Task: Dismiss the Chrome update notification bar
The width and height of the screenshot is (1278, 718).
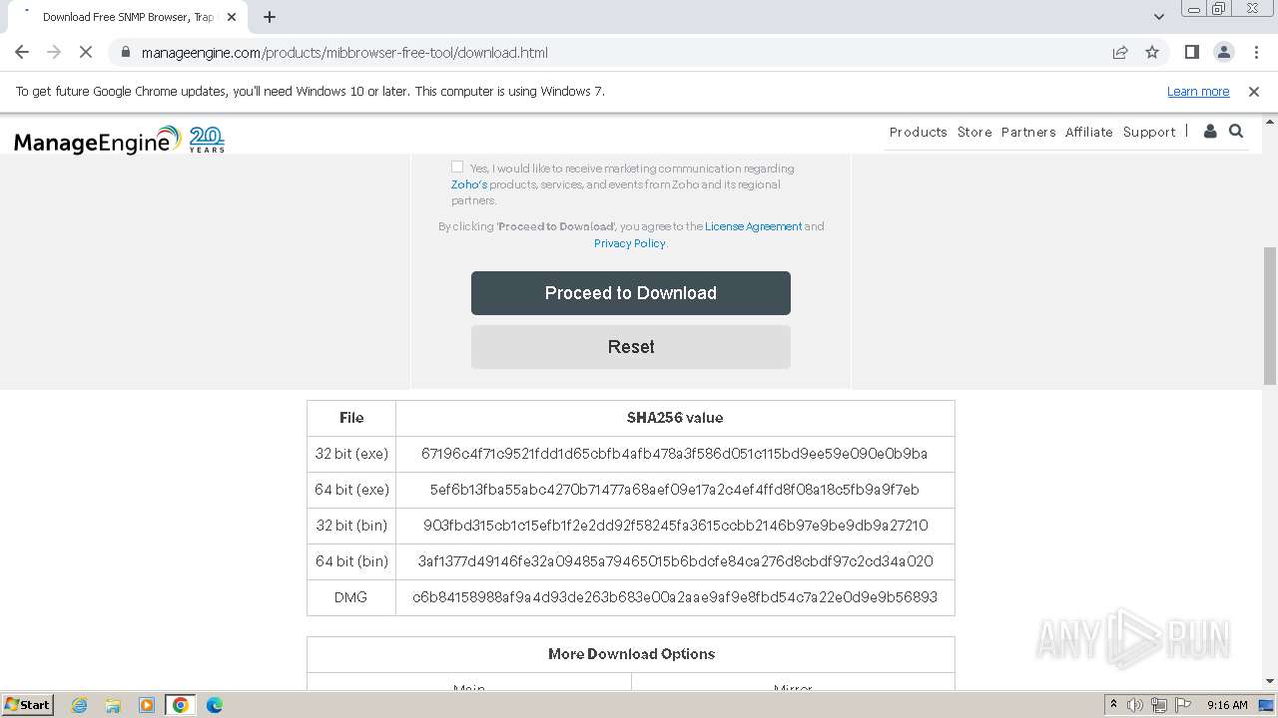Action: coord(1254,91)
